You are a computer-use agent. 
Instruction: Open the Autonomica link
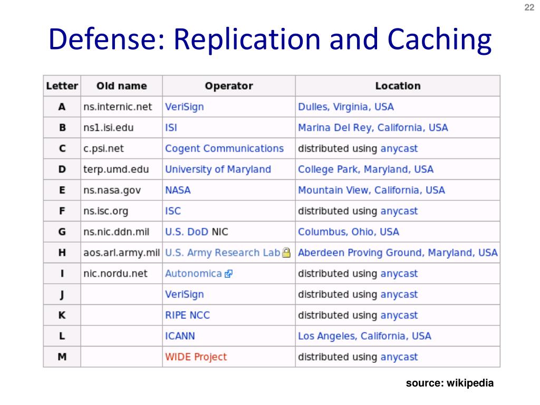pos(194,274)
